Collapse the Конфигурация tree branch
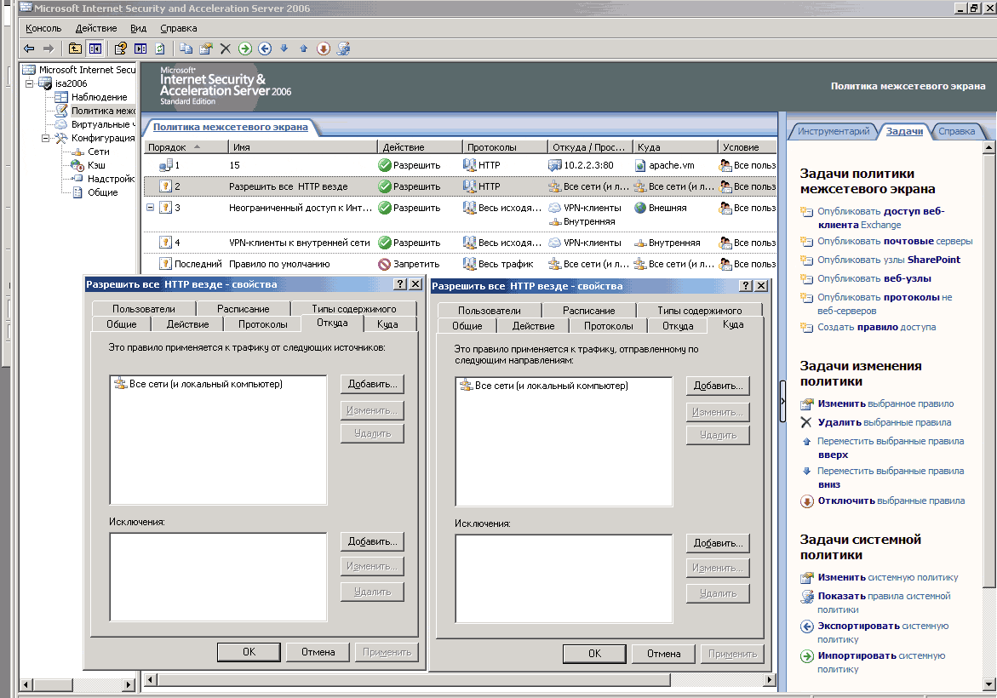The width and height of the screenshot is (997, 698). tap(45, 138)
